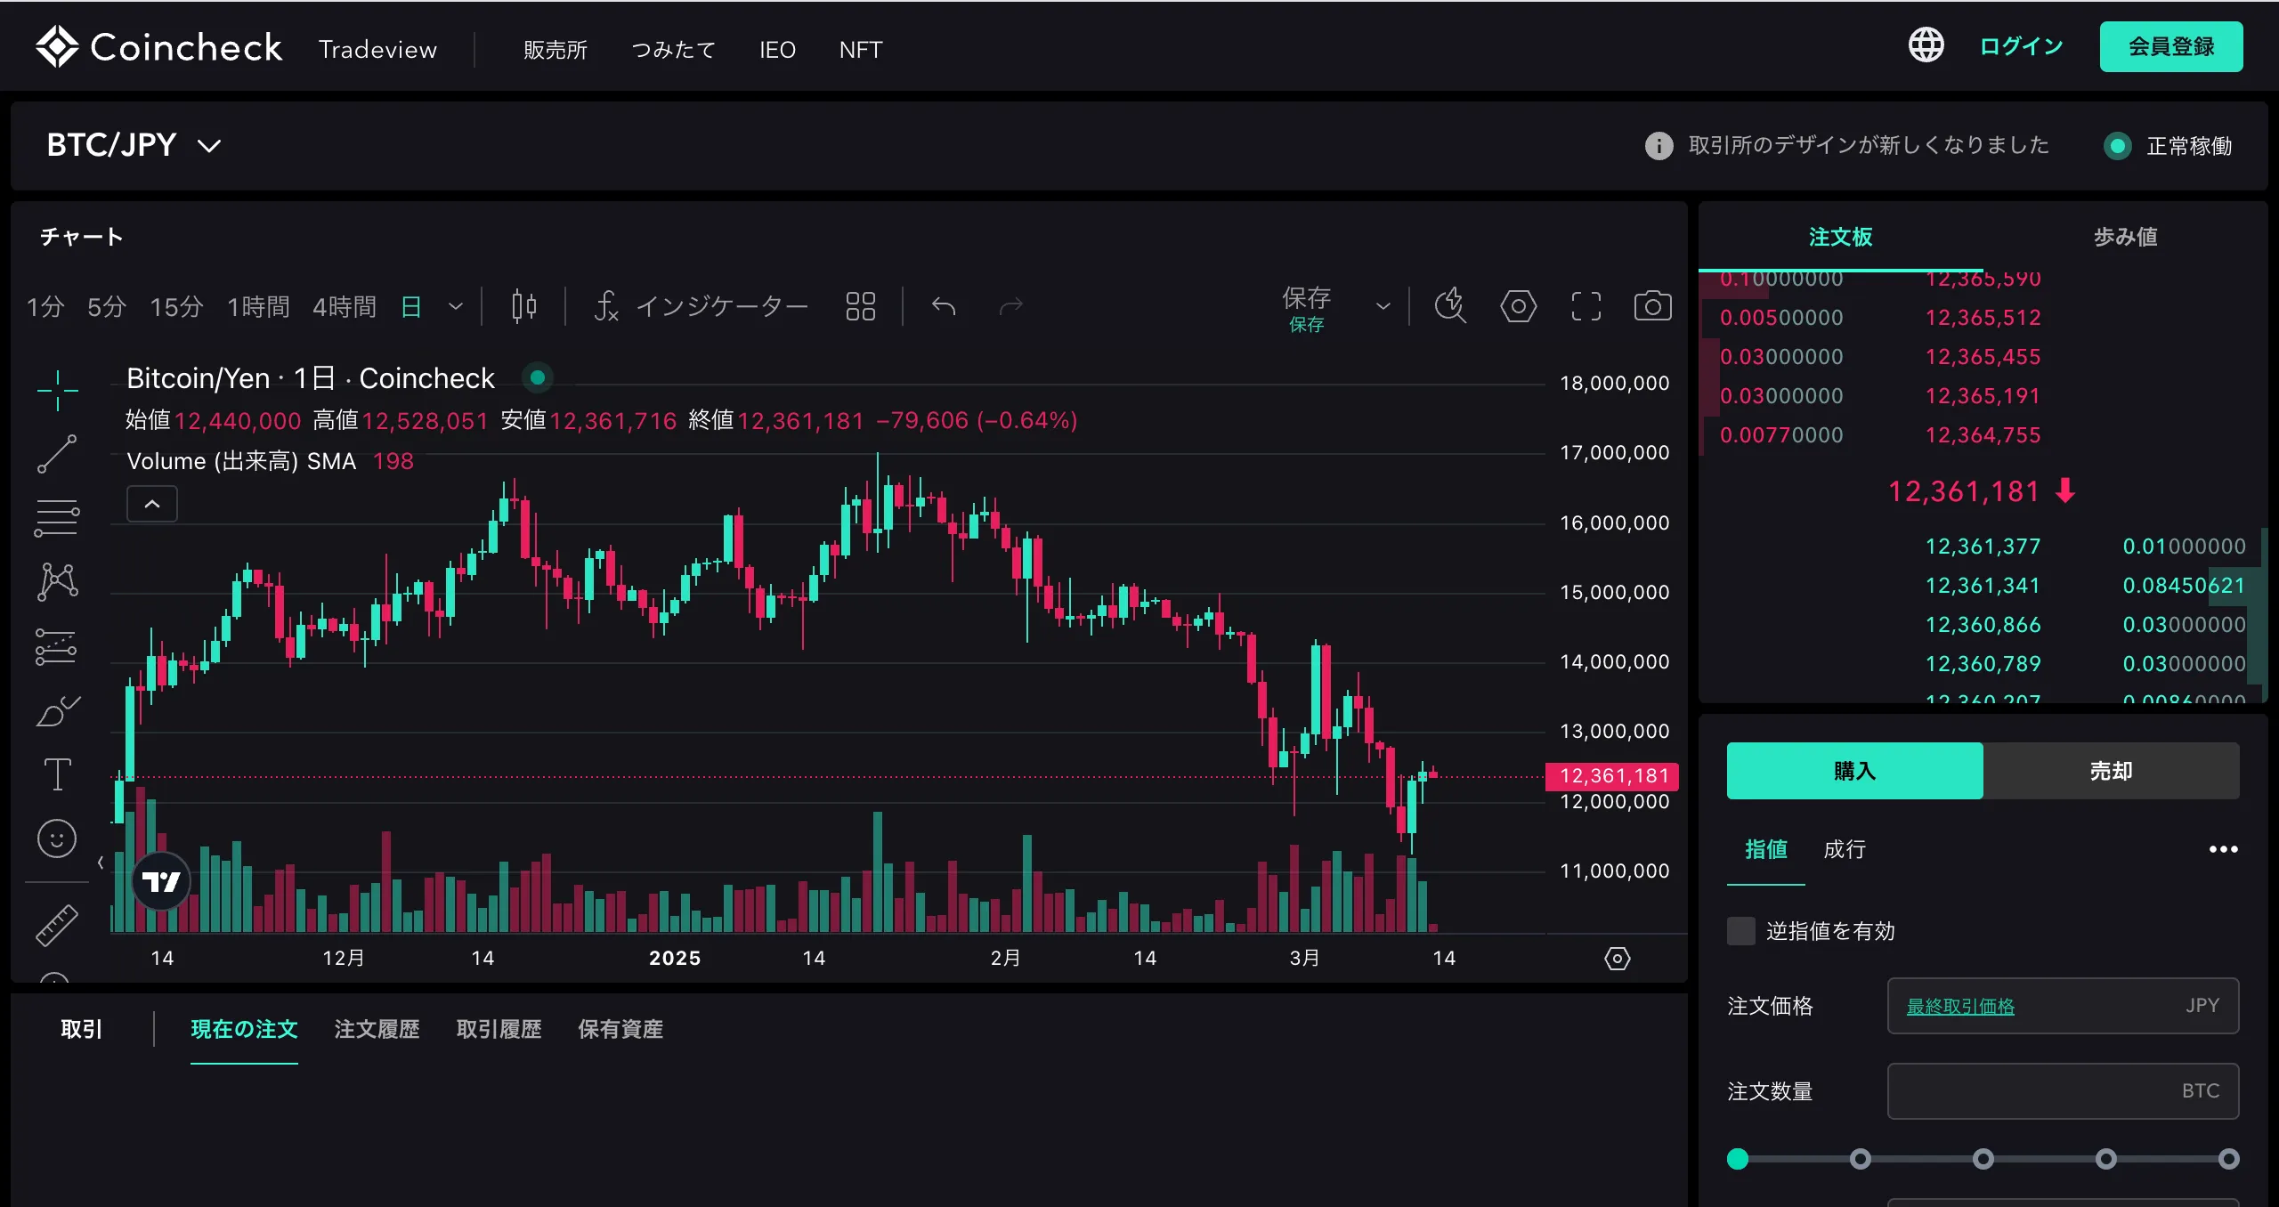The width and height of the screenshot is (2279, 1207).
Task: Open the 保存 save options chevron
Action: pyautogui.click(x=1382, y=305)
